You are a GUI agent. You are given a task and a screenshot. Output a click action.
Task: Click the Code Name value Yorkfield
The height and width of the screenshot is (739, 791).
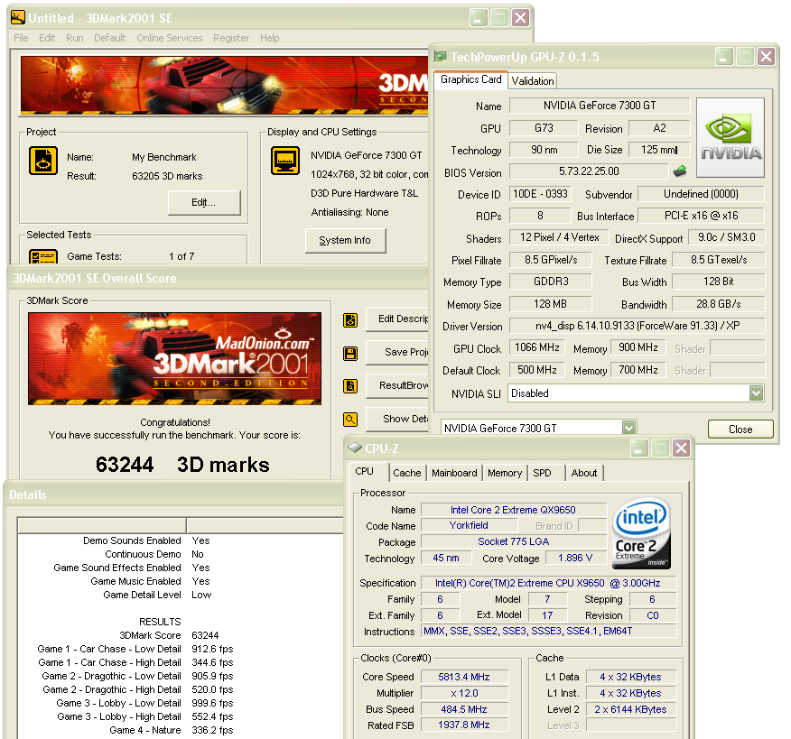pos(469,525)
